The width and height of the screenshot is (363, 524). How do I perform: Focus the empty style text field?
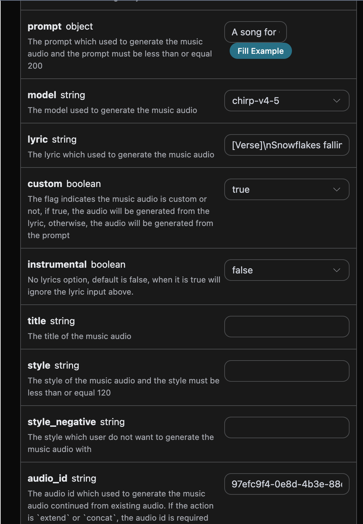click(x=287, y=371)
